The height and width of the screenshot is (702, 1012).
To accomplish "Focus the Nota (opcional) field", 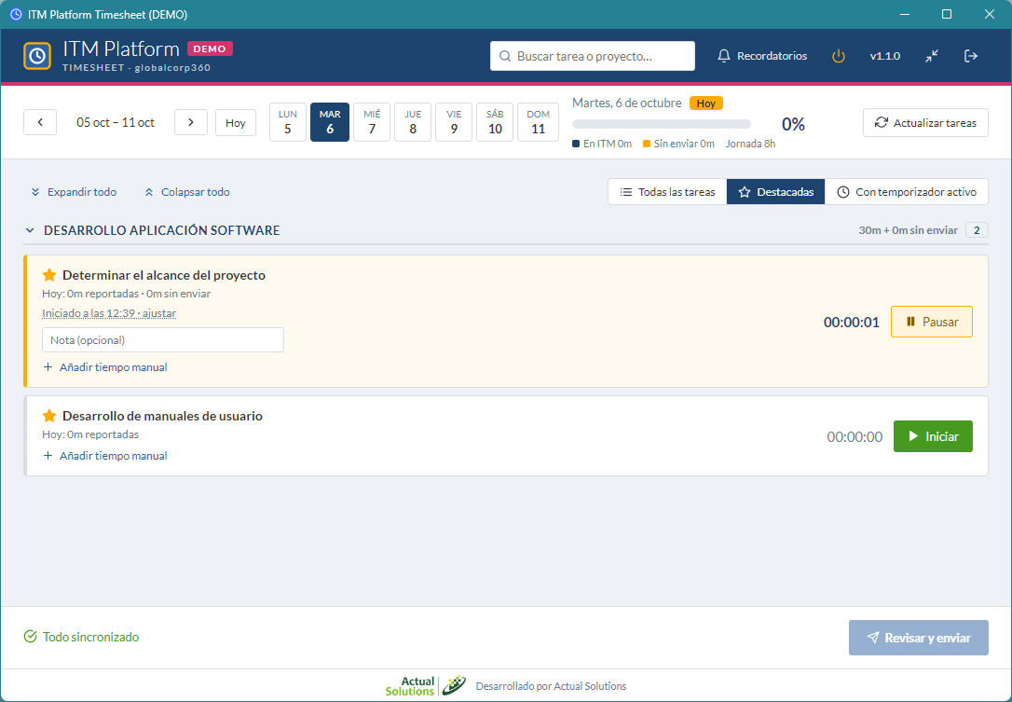I will click(x=163, y=340).
